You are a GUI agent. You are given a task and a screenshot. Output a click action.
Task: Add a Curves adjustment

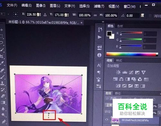pyautogui.click(x=131, y=72)
